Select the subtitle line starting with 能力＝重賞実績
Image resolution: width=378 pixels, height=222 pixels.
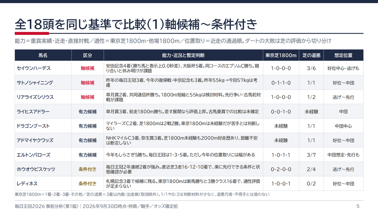click(173, 41)
